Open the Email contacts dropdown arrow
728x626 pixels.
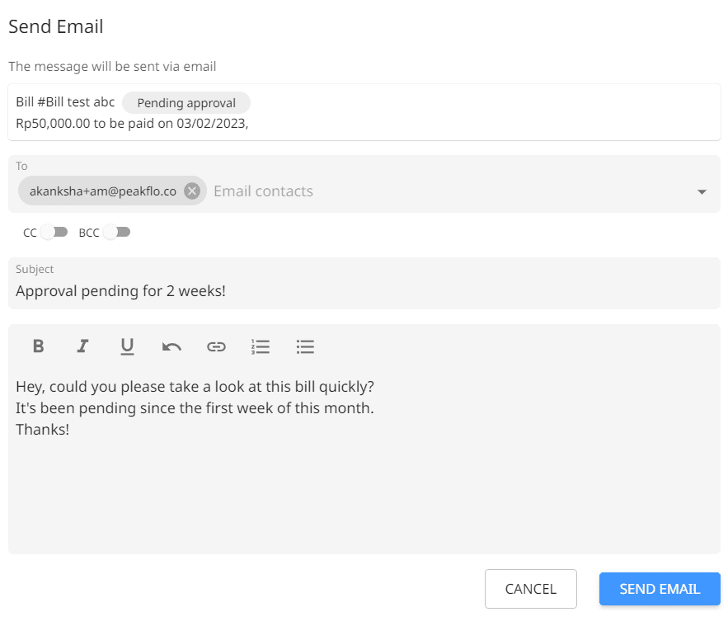(x=702, y=192)
